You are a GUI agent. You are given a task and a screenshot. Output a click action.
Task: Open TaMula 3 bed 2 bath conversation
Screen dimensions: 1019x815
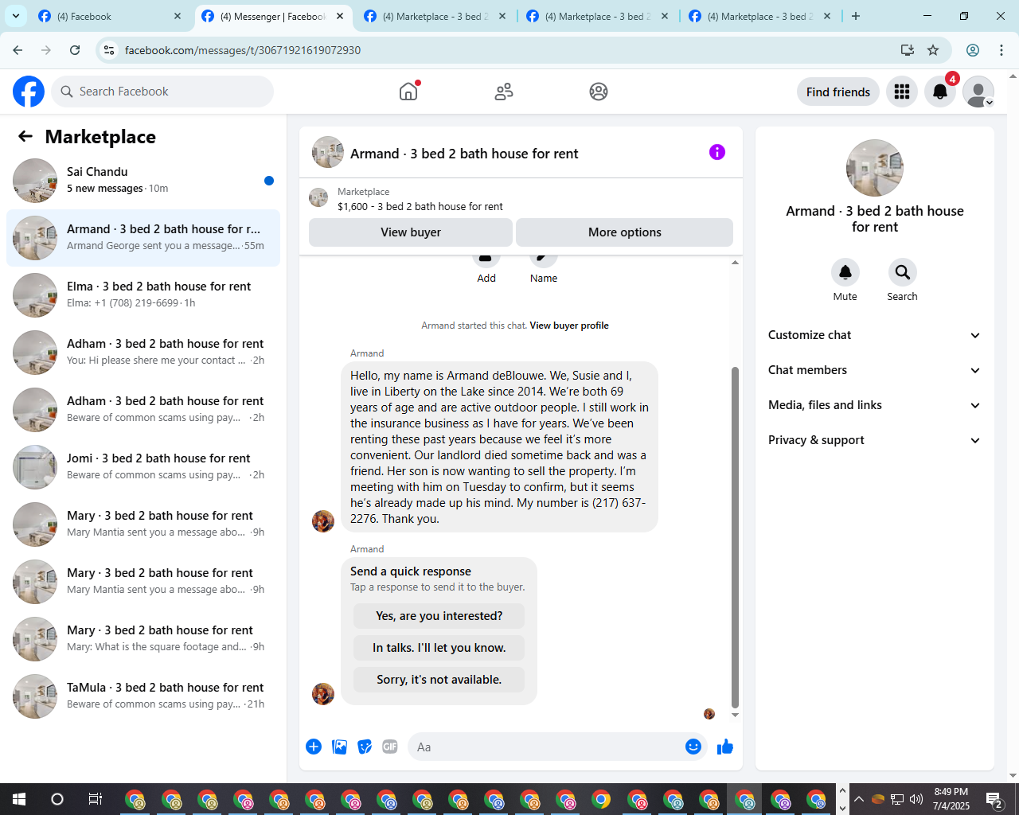point(143,696)
